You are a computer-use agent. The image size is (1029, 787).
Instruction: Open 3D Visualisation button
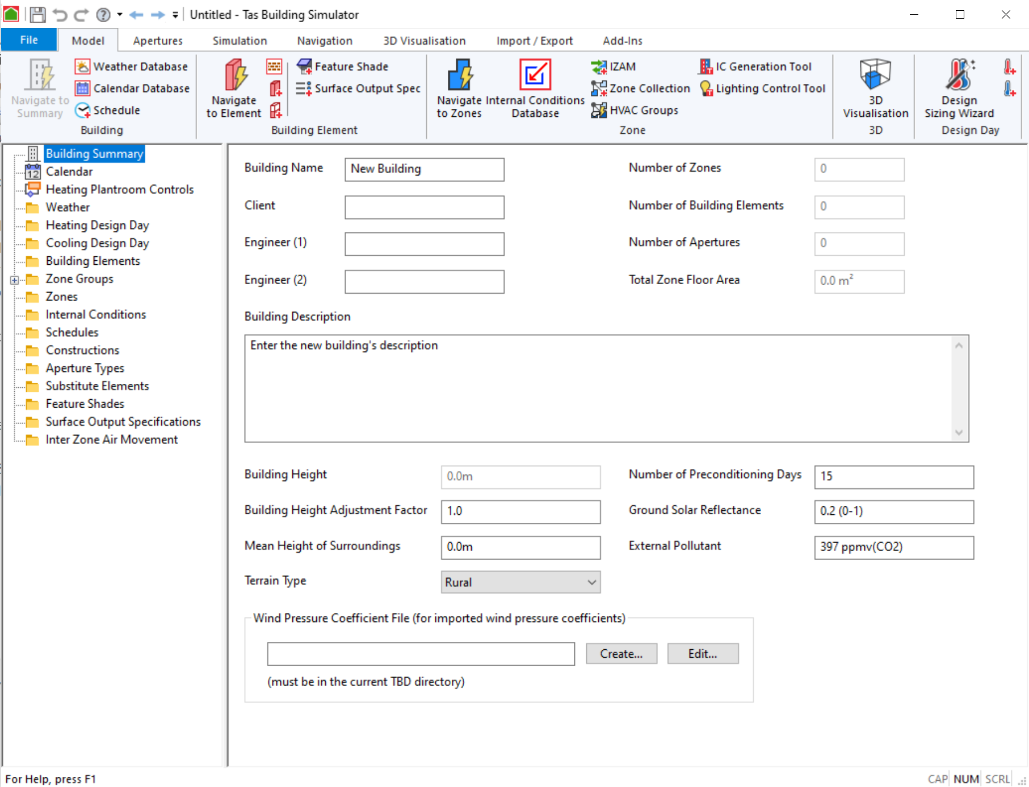tap(876, 88)
